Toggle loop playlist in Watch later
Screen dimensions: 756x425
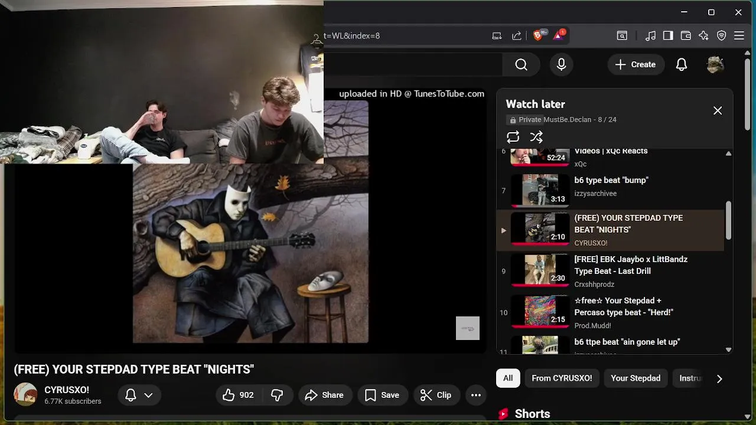513,137
